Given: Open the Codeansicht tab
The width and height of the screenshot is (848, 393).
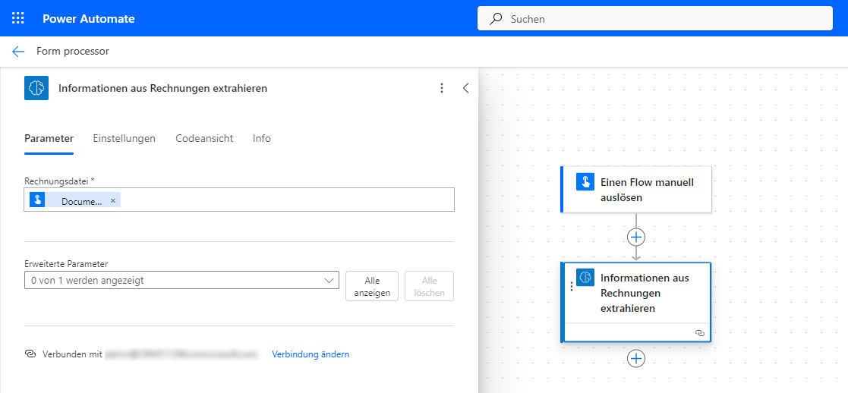Looking at the screenshot, I should (x=204, y=138).
